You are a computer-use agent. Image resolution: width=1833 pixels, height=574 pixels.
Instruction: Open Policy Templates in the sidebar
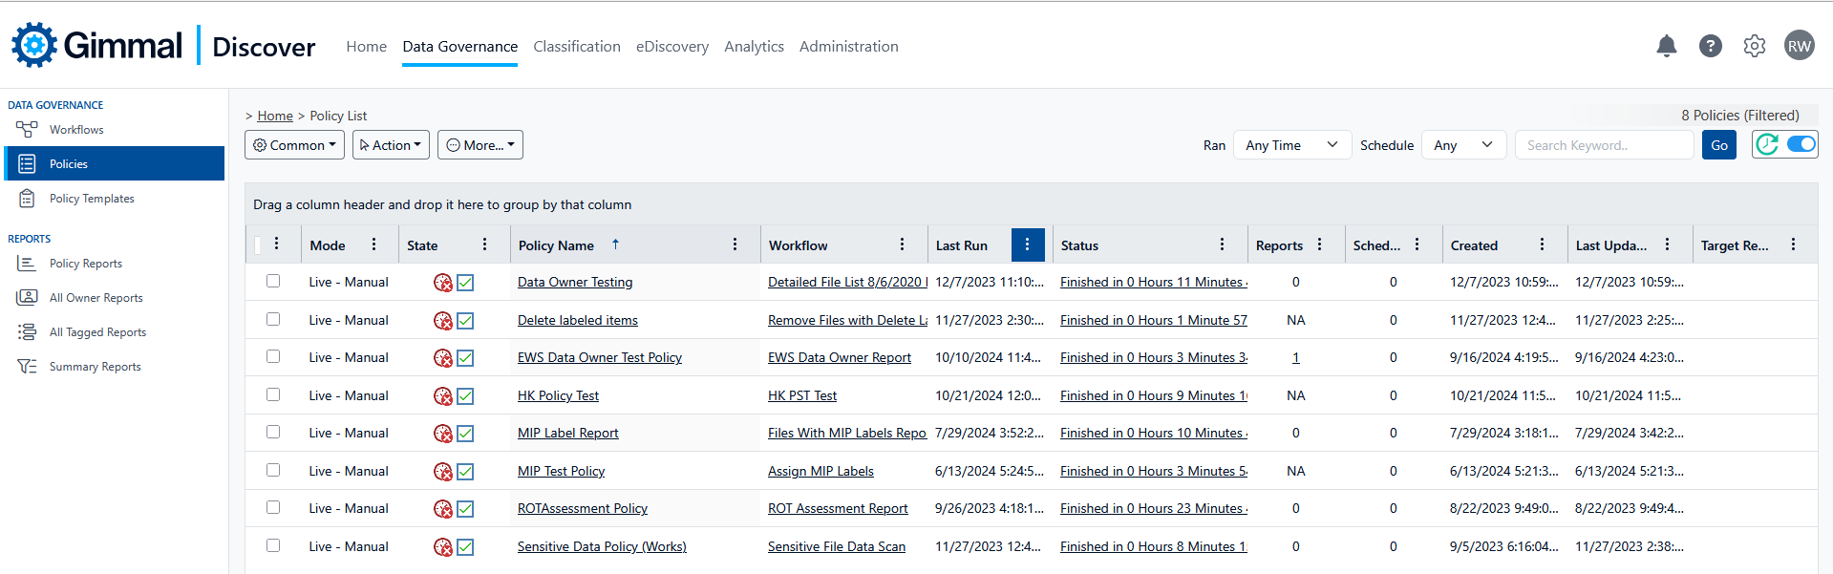(92, 199)
